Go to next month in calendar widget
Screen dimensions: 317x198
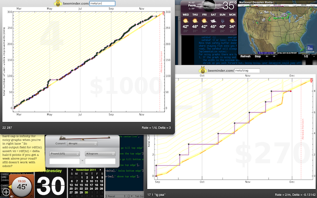(101, 170)
